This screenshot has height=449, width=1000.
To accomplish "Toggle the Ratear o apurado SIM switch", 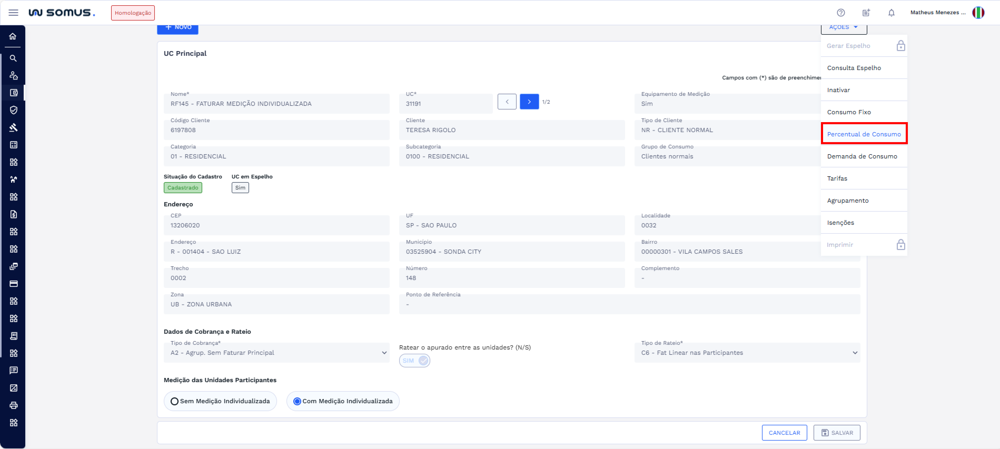I will [414, 361].
